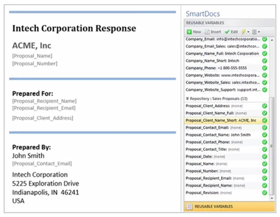280x217 pixels.
Task: Click green check icon for Company_Website
Action: click(x=265, y=75)
